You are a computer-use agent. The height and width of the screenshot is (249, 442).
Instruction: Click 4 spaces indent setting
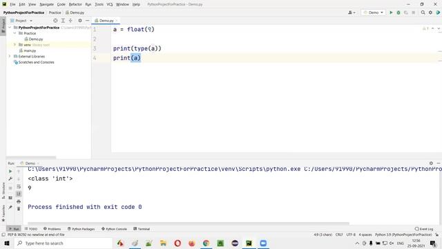pos(365,234)
